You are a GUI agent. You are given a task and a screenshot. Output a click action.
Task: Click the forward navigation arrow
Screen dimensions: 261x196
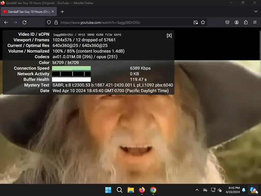pos(15,22)
